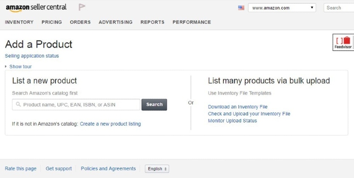Open the Feedvisor extension badge
Screen dimensions: 354x178
tap(343, 43)
